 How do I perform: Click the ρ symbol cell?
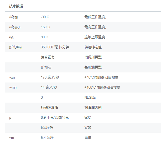[10, 118]
